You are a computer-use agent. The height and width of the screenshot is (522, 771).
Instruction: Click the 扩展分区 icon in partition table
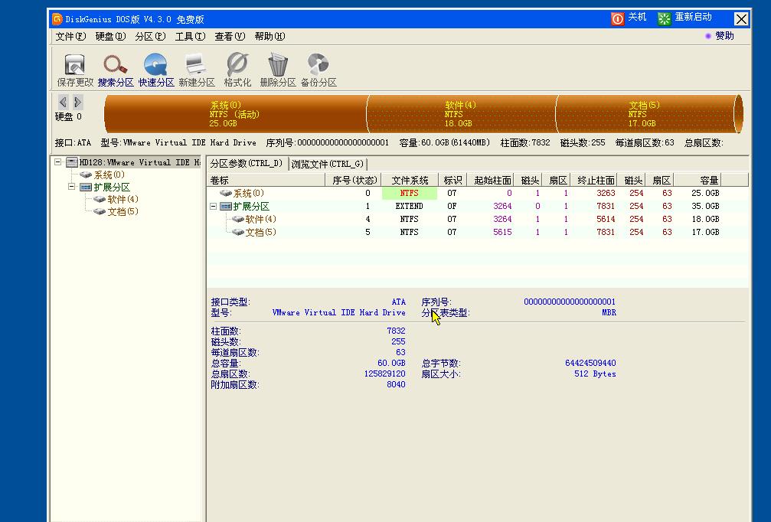click(226, 207)
